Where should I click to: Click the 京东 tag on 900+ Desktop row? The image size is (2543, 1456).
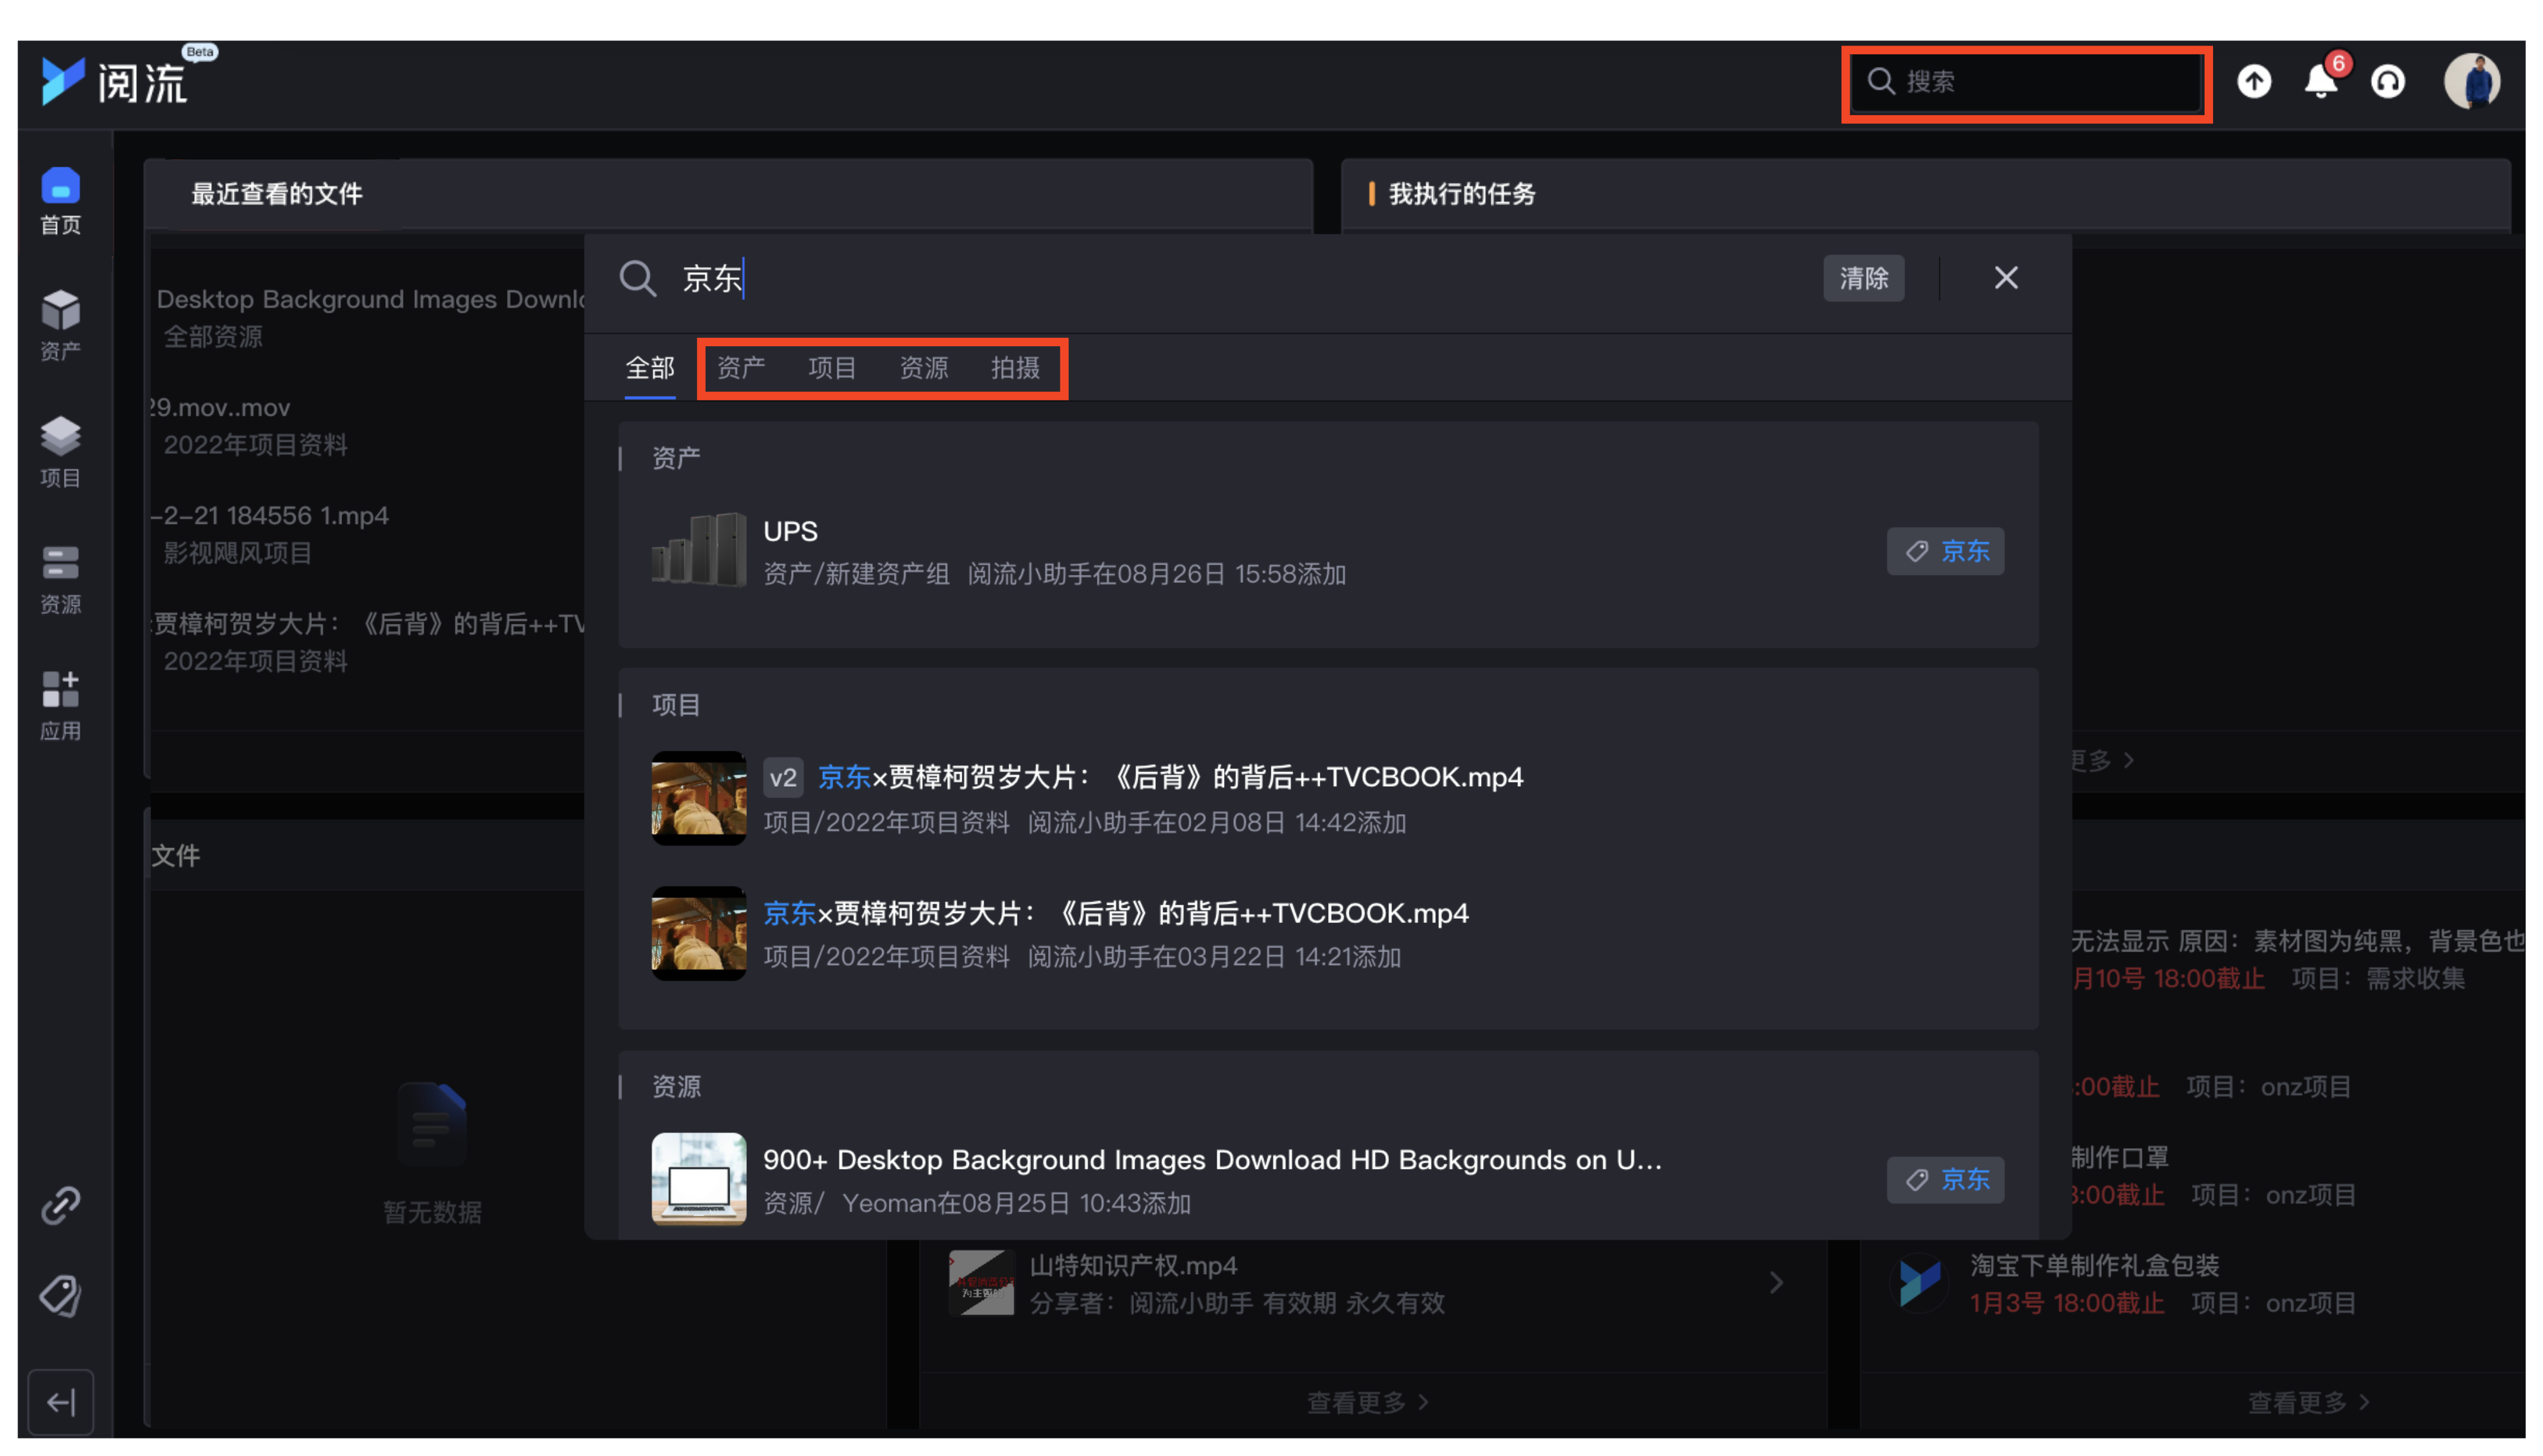pos(1945,1180)
